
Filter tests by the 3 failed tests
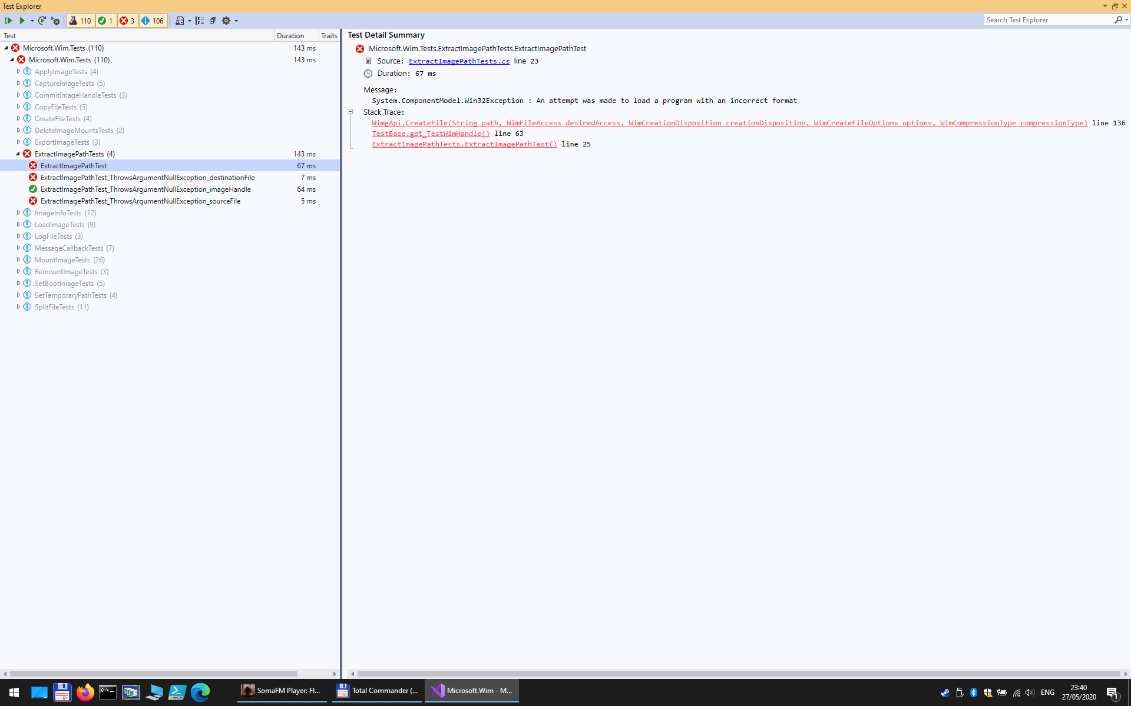tap(127, 21)
